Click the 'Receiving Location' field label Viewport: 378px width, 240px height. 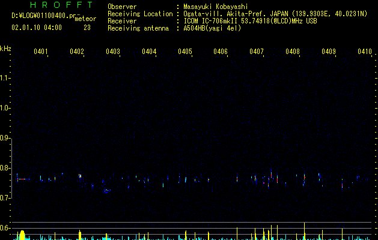pyautogui.click(x=140, y=14)
